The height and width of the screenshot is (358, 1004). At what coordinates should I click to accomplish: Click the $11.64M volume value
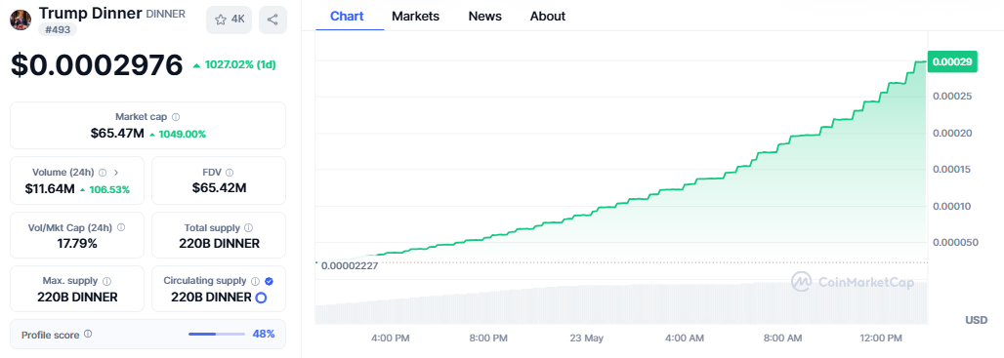50,188
